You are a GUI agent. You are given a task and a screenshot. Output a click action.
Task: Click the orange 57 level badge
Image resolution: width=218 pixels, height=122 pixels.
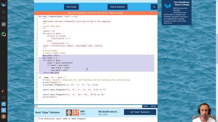(x=76, y=113)
